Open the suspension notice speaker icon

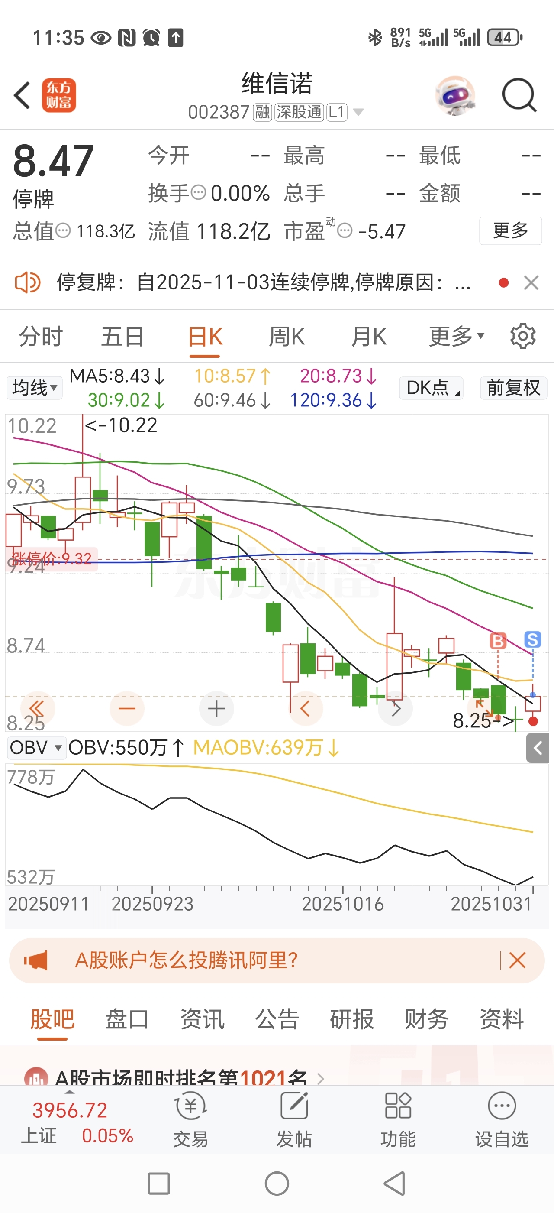27,282
